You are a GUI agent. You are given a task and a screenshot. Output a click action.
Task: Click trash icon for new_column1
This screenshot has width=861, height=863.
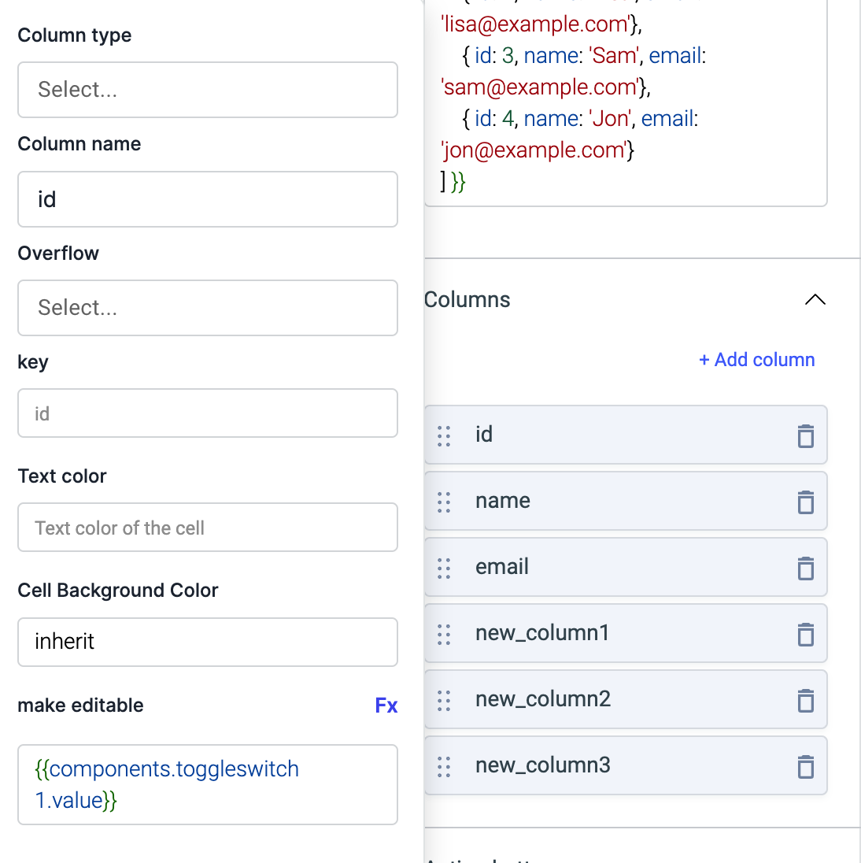coord(805,634)
